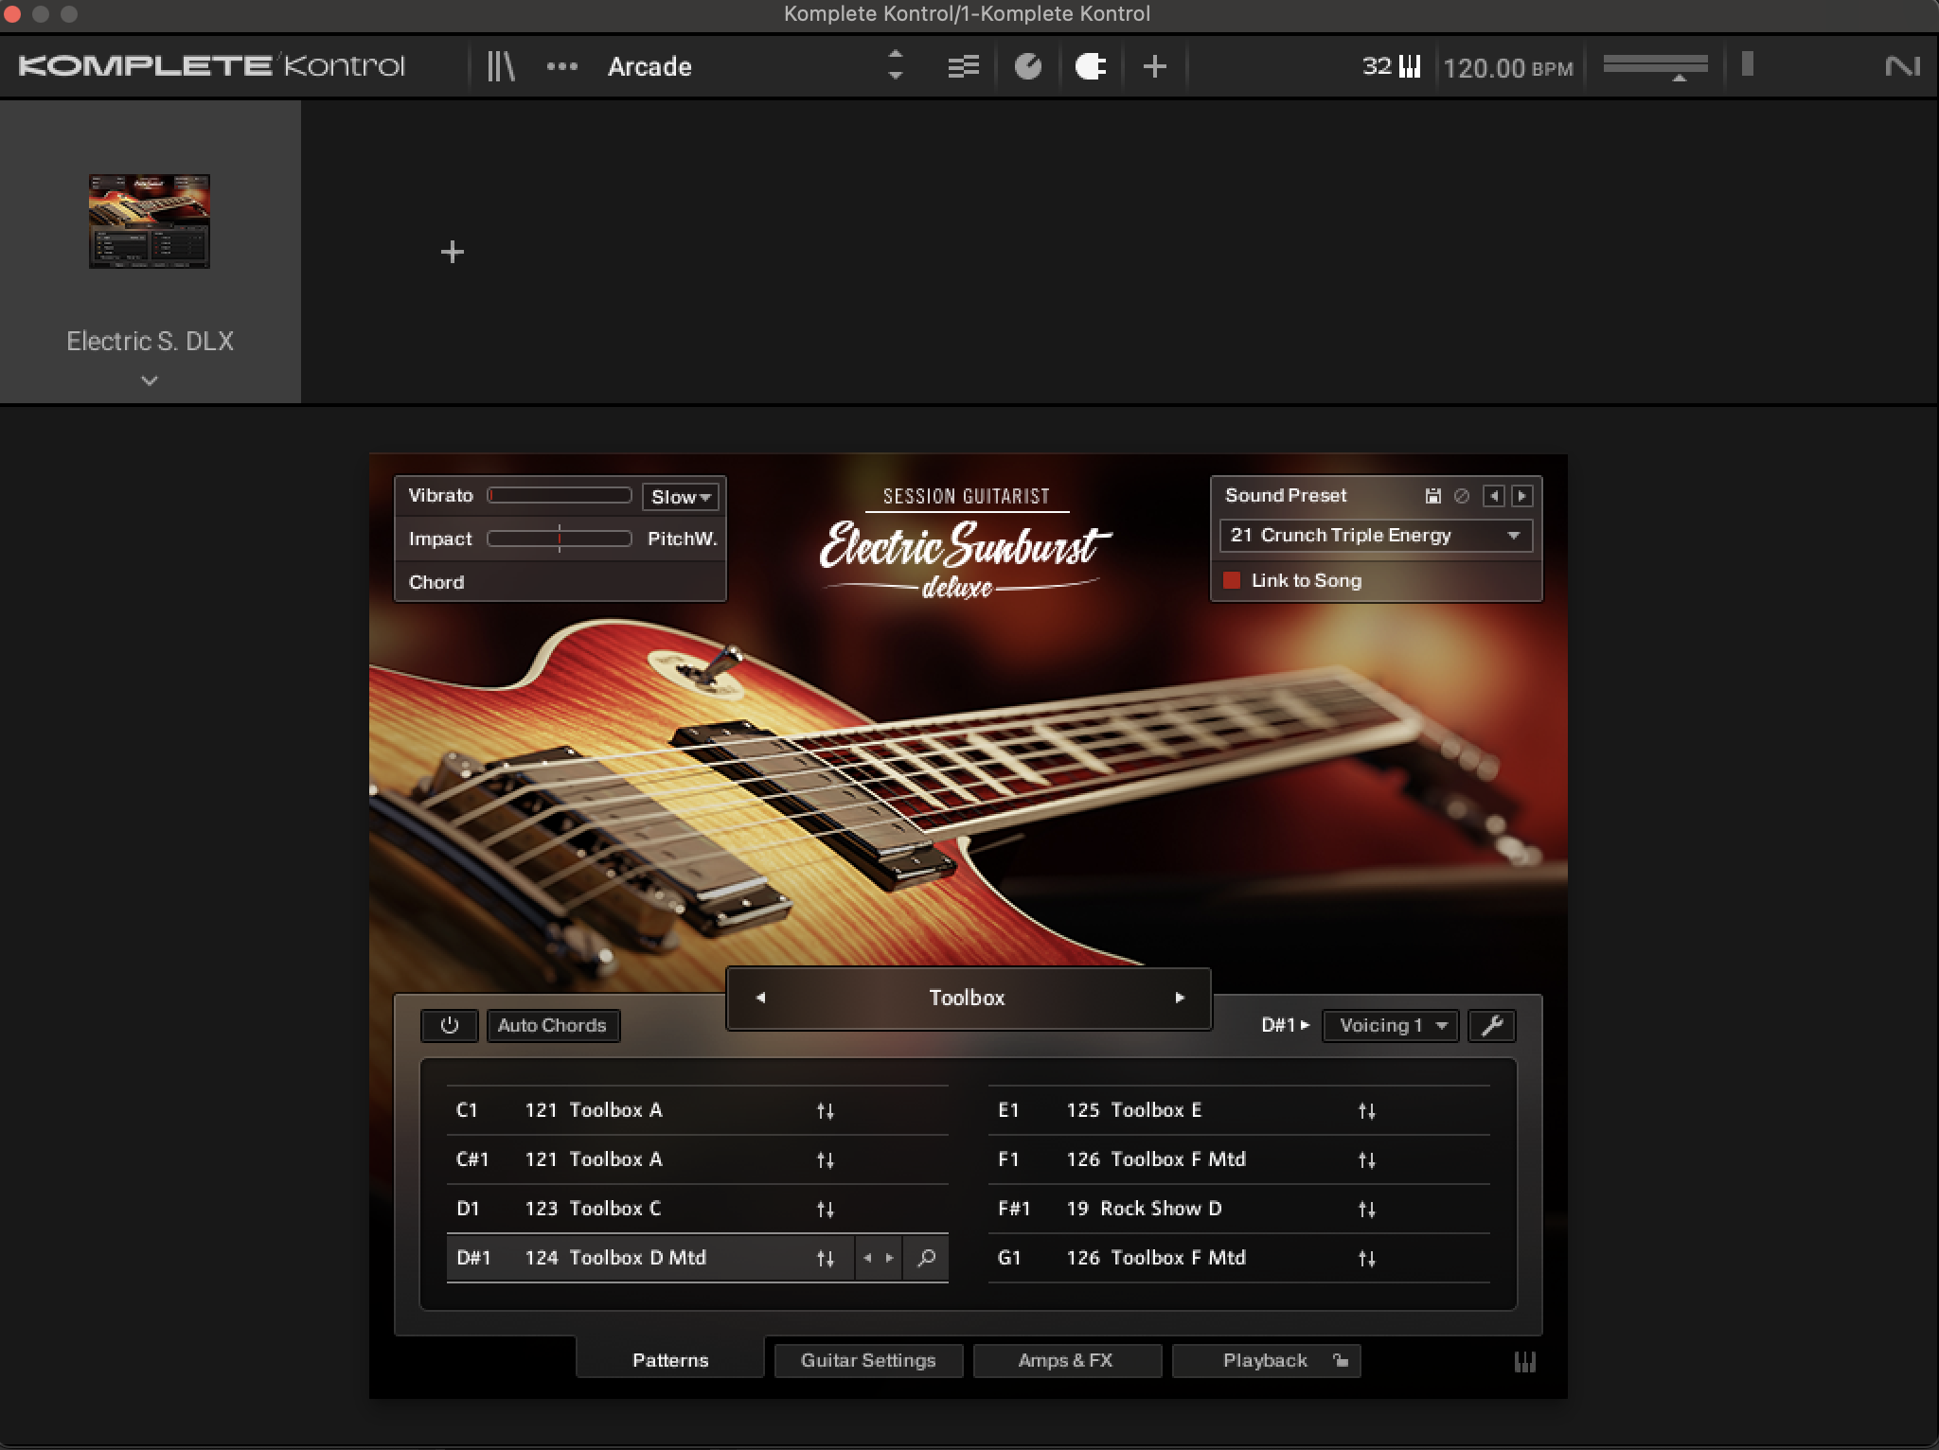Open the Slow vibrato speed dropdown
1939x1450 pixels.
coord(681,497)
